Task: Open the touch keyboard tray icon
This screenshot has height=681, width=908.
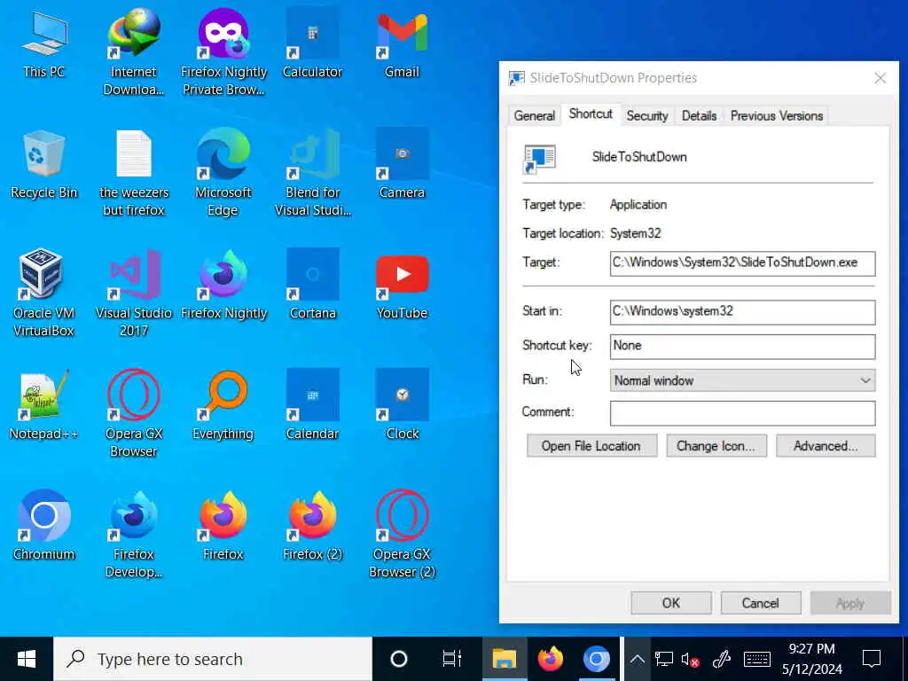Action: (757, 659)
